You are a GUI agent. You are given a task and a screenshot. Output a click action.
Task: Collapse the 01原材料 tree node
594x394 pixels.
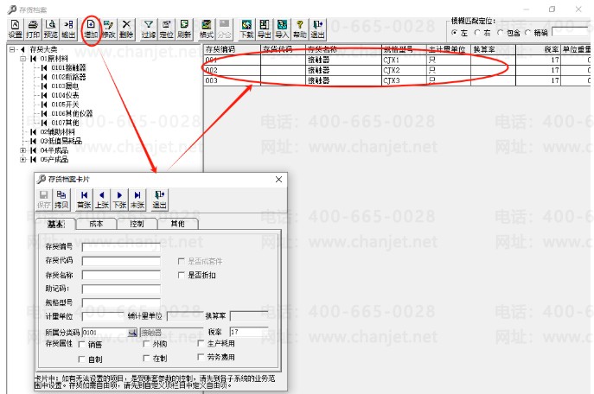click(23, 59)
